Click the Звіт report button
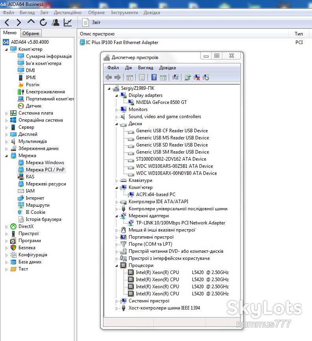 point(91,22)
